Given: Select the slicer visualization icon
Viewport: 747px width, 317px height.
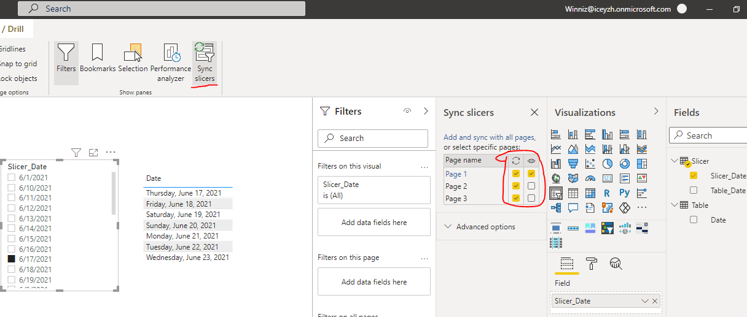Looking at the screenshot, I should [556, 193].
